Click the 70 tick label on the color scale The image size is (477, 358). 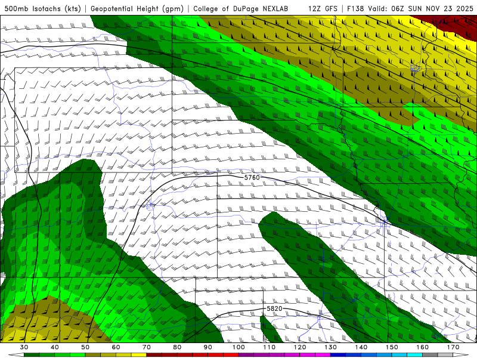(x=147, y=347)
